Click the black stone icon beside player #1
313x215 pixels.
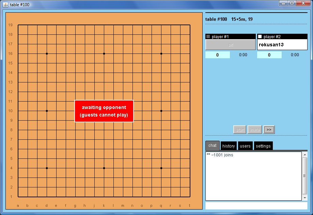pyautogui.click(x=208, y=36)
